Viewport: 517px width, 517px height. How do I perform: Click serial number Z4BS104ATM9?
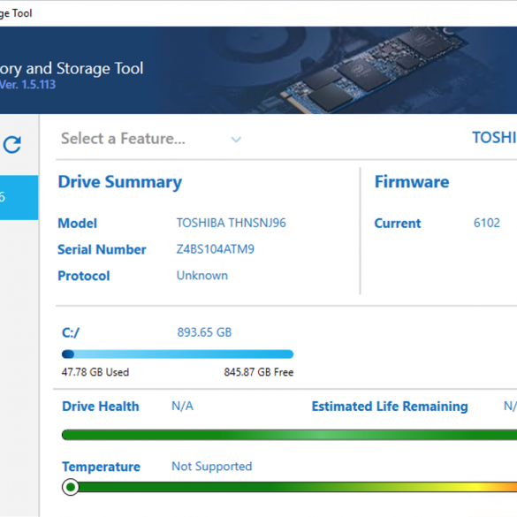point(216,249)
